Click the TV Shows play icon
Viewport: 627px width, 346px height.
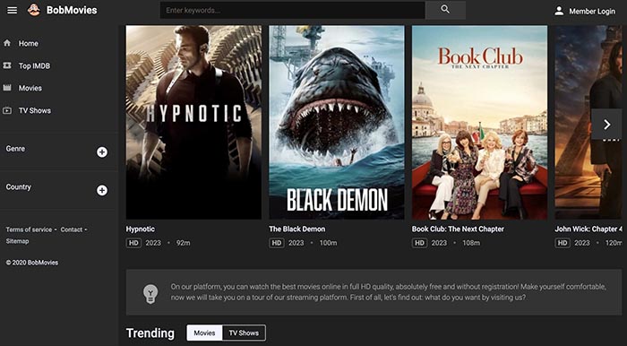coord(7,110)
